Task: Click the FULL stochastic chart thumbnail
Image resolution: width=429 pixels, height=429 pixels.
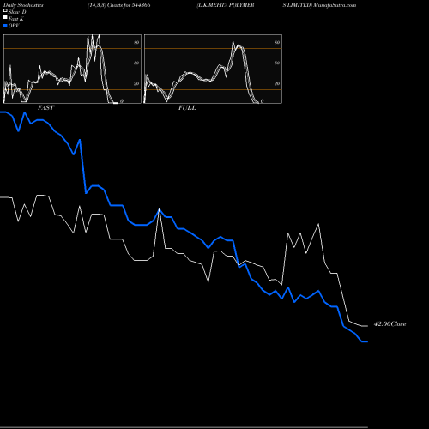Action: [x=213, y=69]
